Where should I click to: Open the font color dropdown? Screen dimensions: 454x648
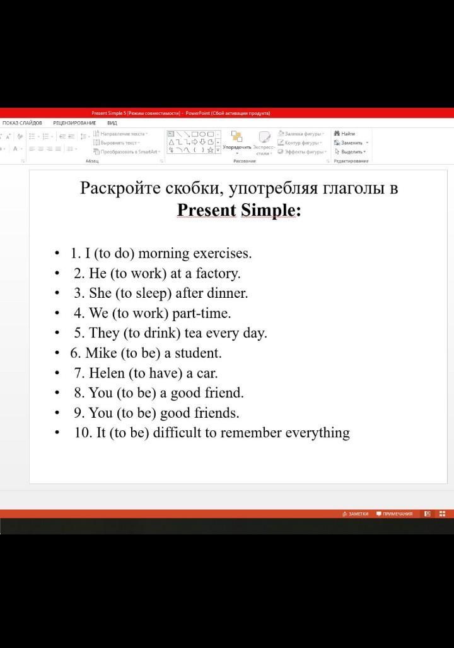[21, 149]
